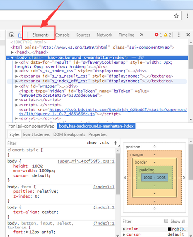Click the element.style rule block

[61, 153]
